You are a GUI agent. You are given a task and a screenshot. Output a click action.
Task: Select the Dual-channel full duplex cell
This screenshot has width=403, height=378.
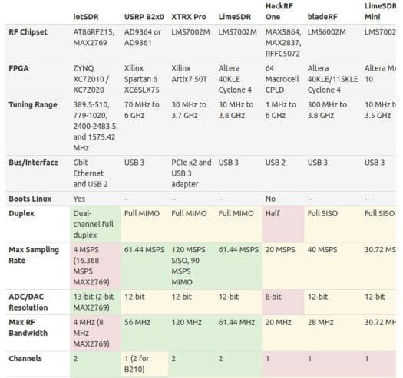(95, 224)
